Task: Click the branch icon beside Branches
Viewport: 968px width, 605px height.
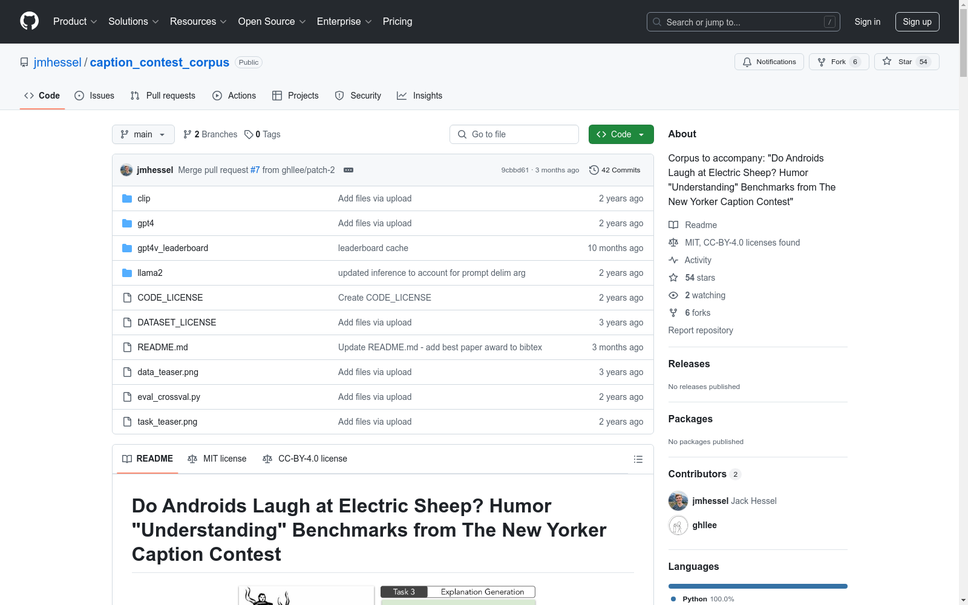Action: point(188,134)
